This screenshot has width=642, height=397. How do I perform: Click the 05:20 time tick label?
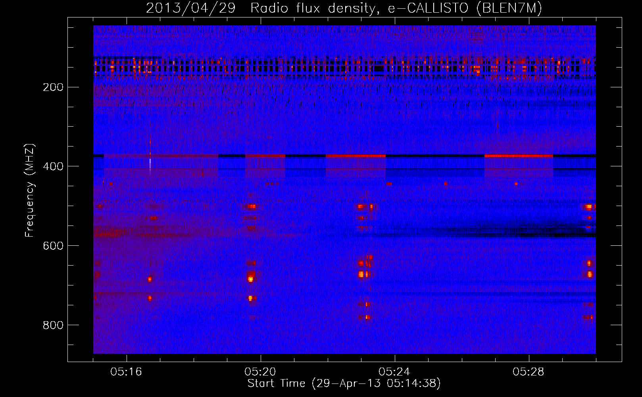(260, 372)
